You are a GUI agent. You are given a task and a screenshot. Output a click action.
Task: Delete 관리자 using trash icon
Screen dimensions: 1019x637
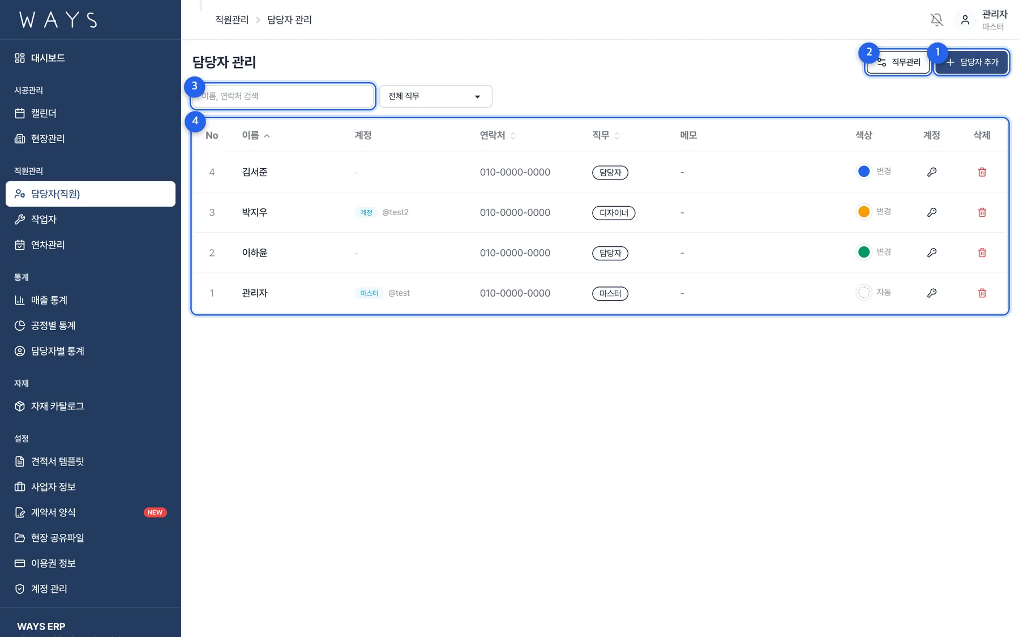(x=982, y=293)
